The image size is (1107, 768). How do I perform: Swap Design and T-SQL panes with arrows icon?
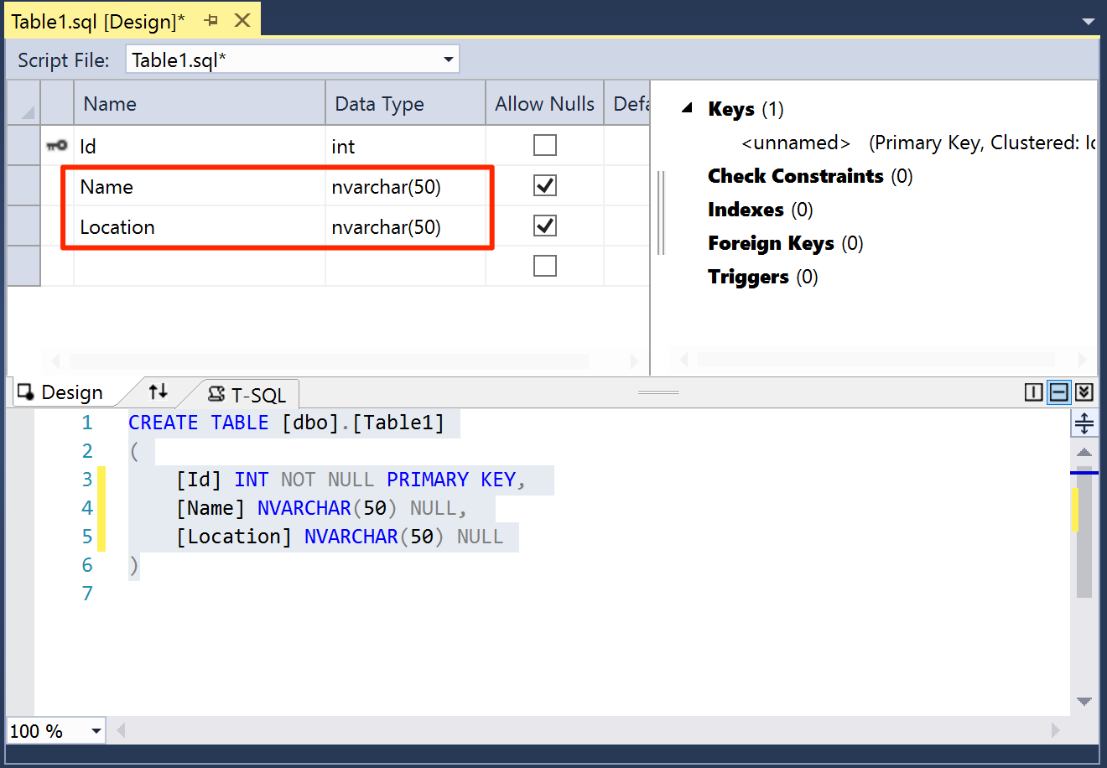click(x=158, y=392)
